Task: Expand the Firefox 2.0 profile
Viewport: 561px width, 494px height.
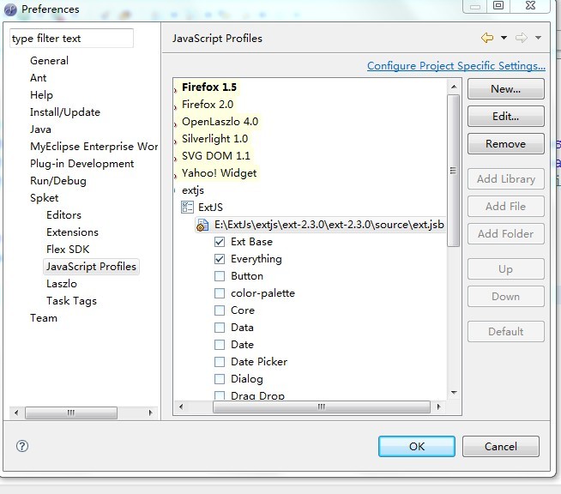Action: coord(175,107)
